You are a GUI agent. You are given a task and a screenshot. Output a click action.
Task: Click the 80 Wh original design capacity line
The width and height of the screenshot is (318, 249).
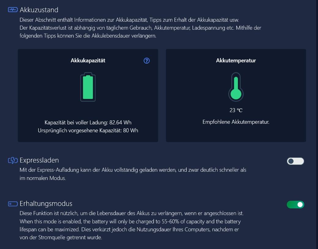coord(88,130)
